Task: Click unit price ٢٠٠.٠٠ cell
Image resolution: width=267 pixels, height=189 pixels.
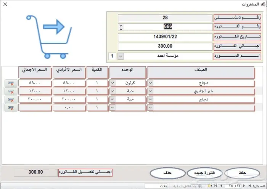Action: click(69, 99)
